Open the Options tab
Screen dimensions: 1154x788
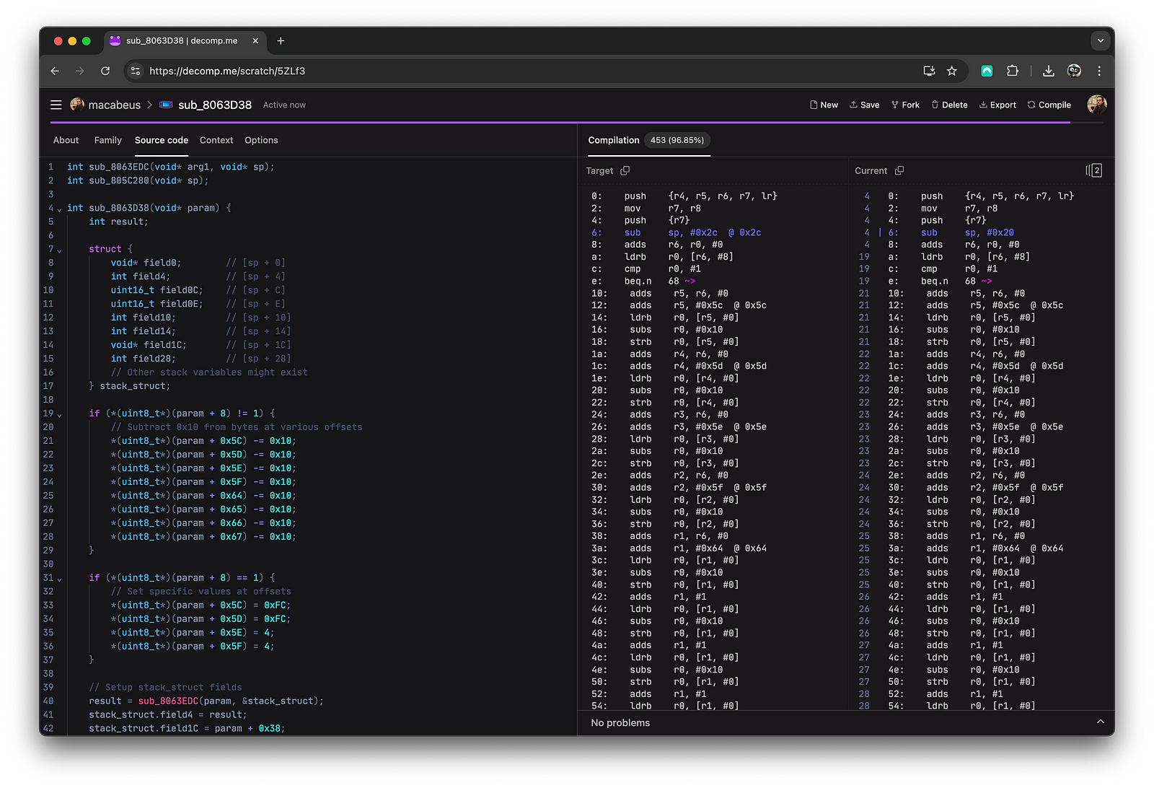pyautogui.click(x=261, y=140)
